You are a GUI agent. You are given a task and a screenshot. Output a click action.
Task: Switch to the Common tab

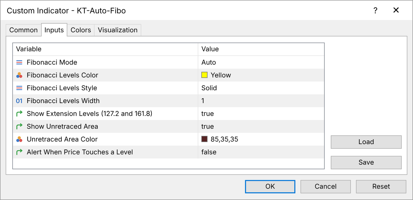(23, 30)
